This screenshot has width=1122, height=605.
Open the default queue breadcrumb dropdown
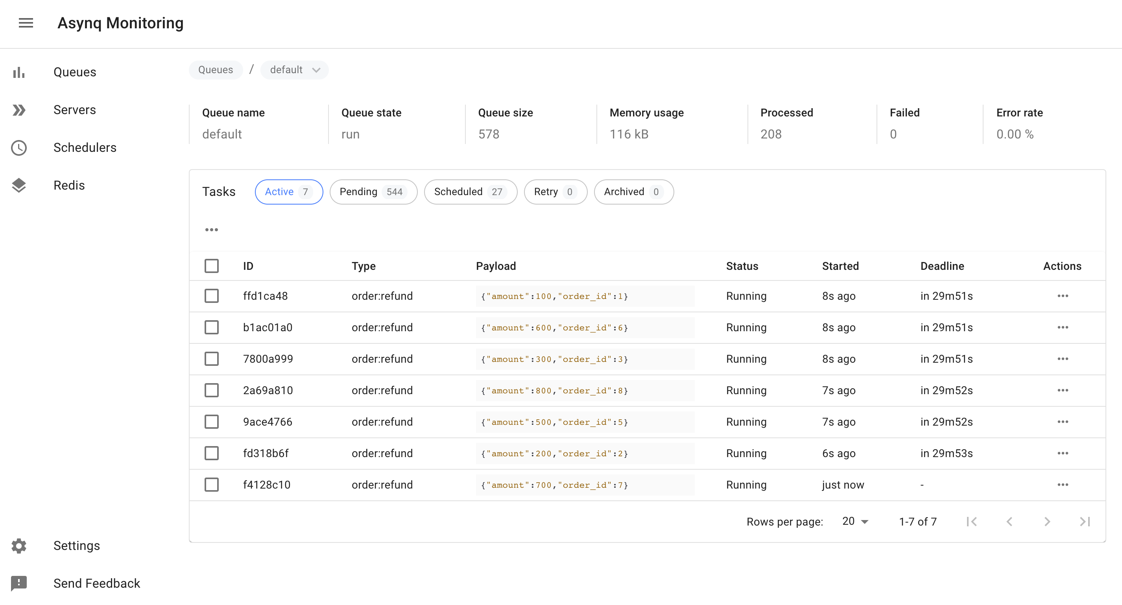click(x=294, y=70)
